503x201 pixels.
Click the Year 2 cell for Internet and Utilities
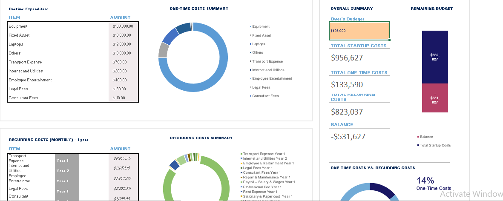click(x=63, y=171)
